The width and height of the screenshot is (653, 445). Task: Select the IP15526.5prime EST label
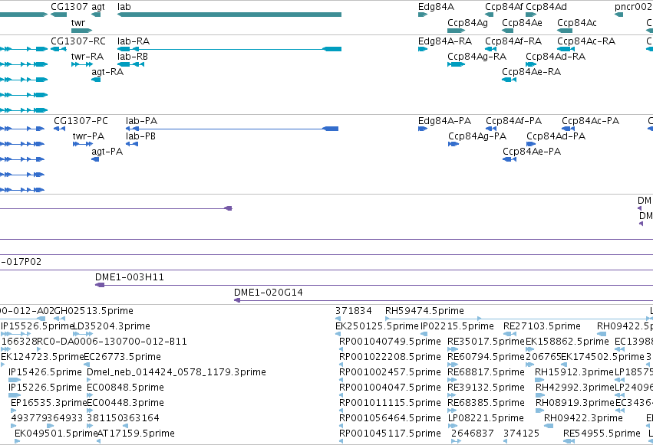pos(37,326)
